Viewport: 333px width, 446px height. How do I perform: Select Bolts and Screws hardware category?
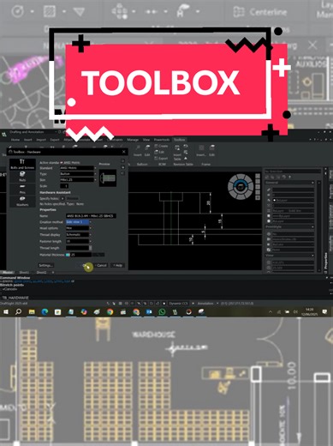click(22, 165)
